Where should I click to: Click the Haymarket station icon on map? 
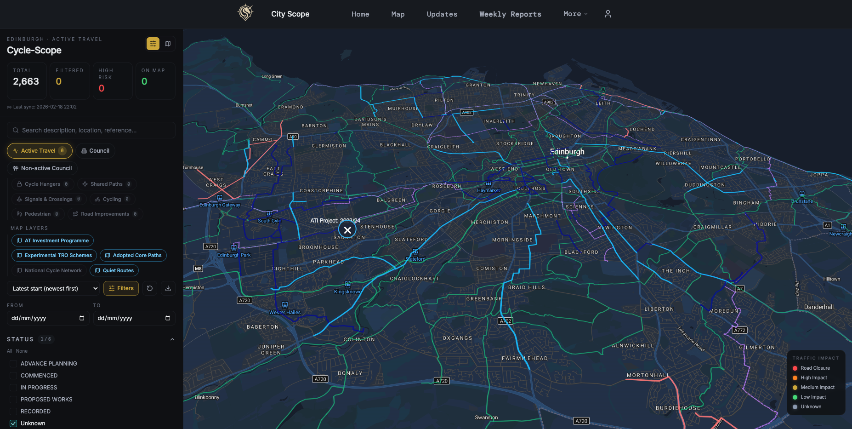488,183
